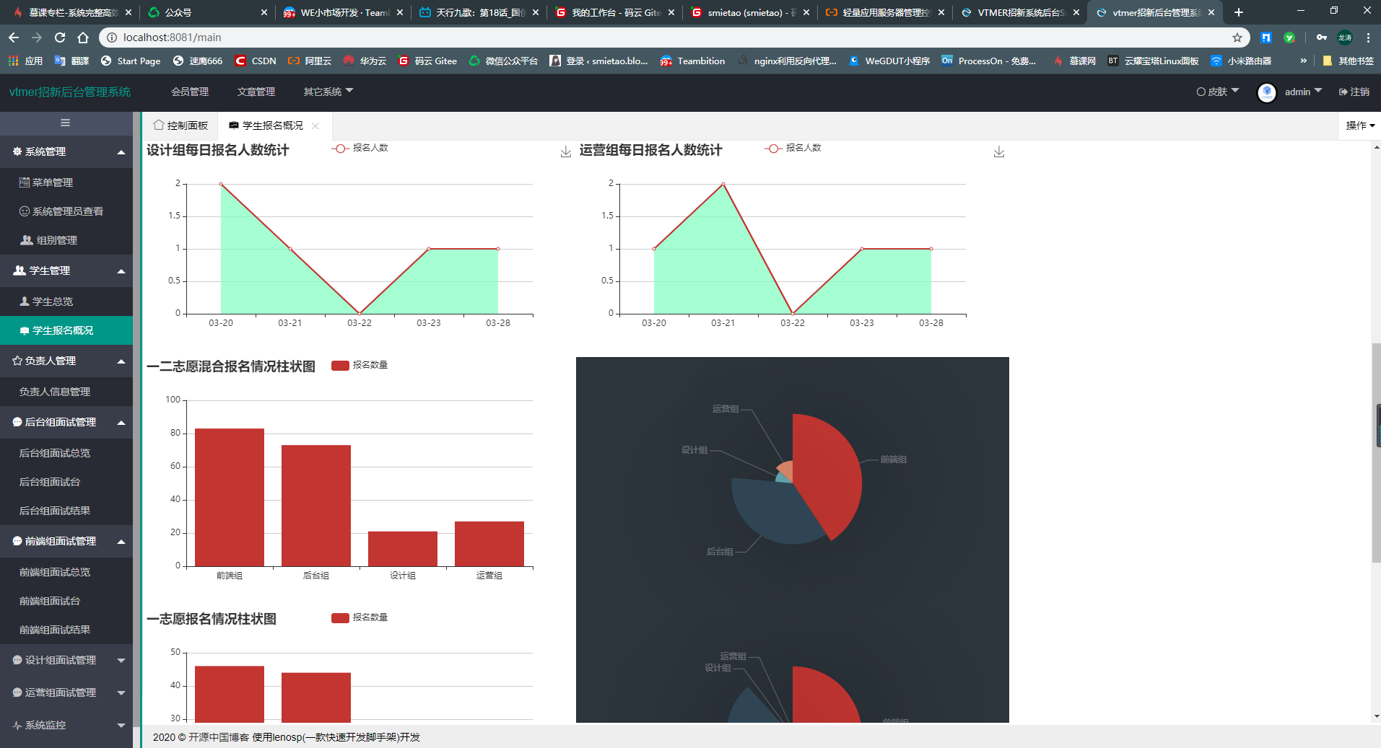
Task: Click the green extension icon in toolbar
Action: coord(1289,38)
